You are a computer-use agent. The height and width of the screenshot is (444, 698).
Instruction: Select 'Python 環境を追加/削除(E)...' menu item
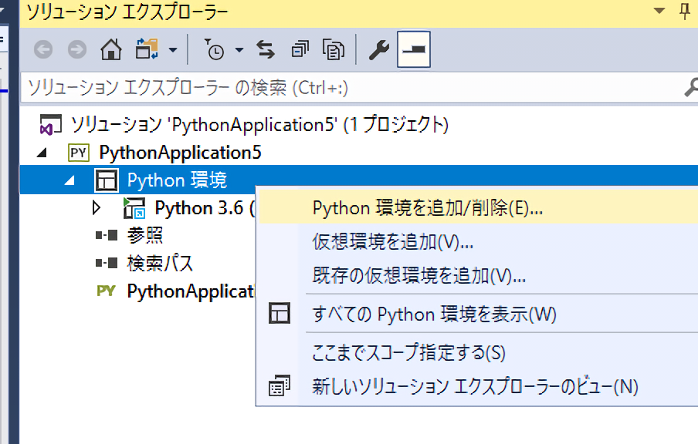click(428, 208)
